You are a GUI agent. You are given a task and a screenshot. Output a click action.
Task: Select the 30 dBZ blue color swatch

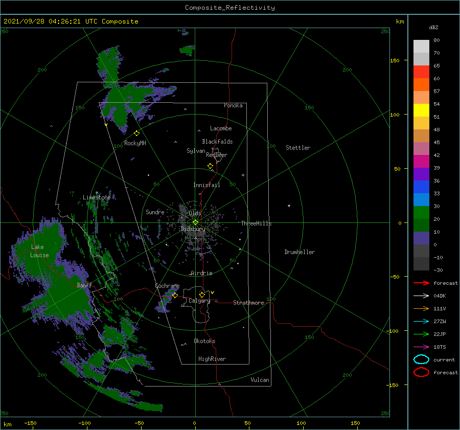click(421, 199)
